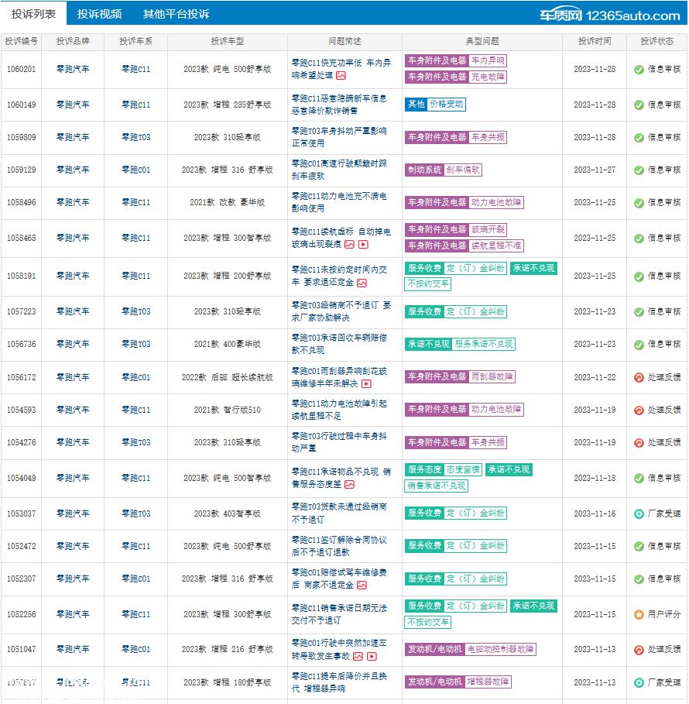The width and height of the screenshot is (689, 704).
Task: Click the 零跑T03 series link in row 1057223
Action: point(136,311)
